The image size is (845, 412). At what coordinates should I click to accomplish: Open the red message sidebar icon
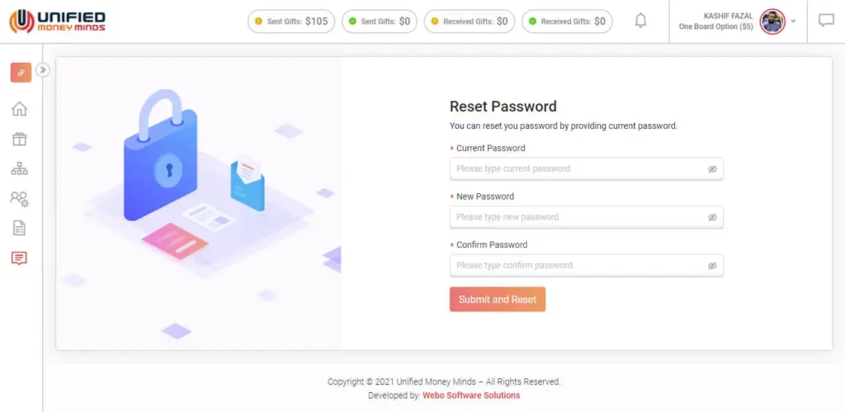click(19, 258)
